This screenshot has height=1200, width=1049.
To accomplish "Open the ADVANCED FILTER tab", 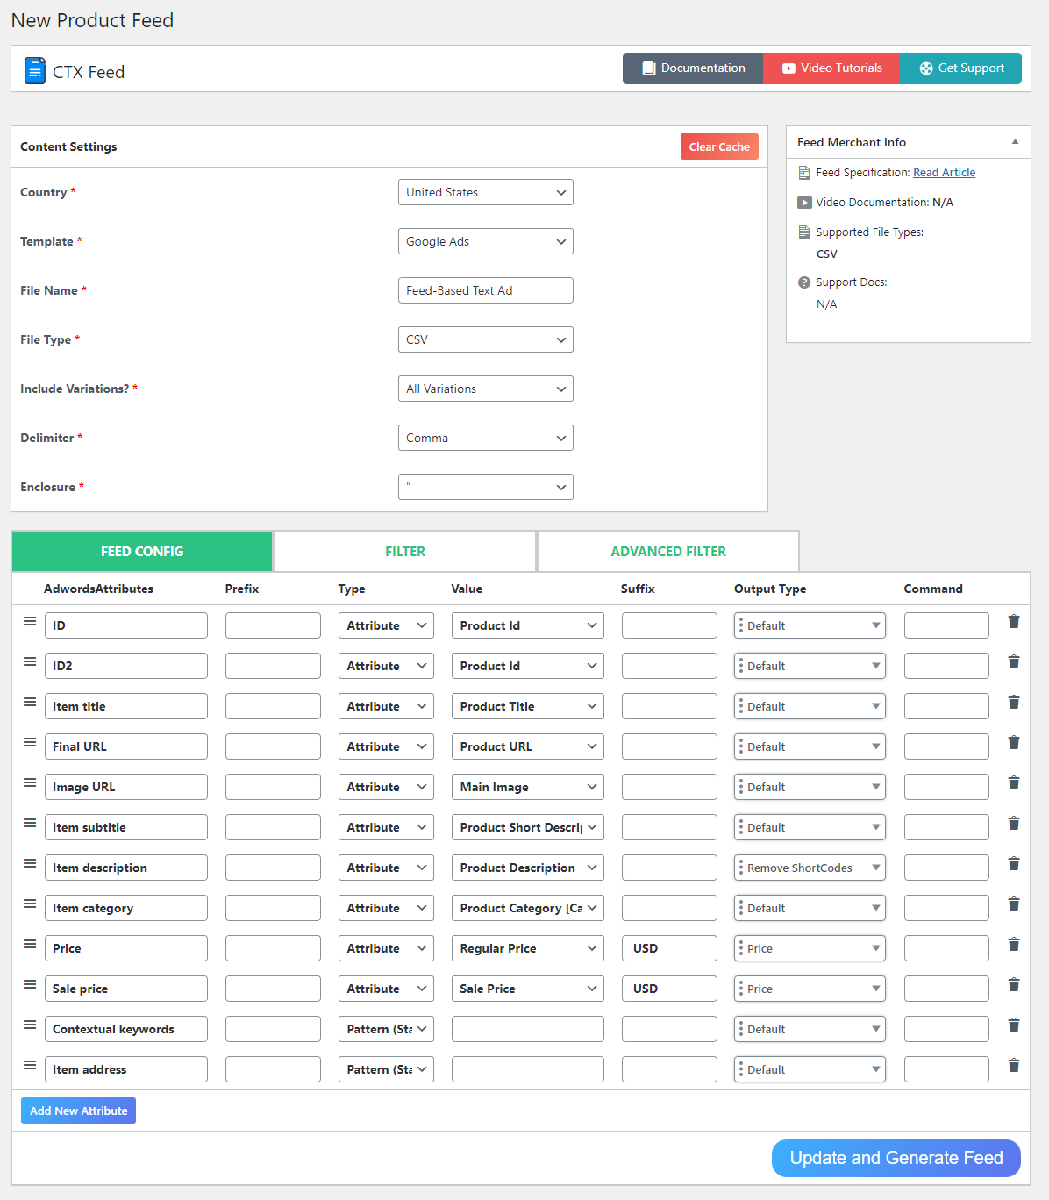I will [x=668, y=552].
